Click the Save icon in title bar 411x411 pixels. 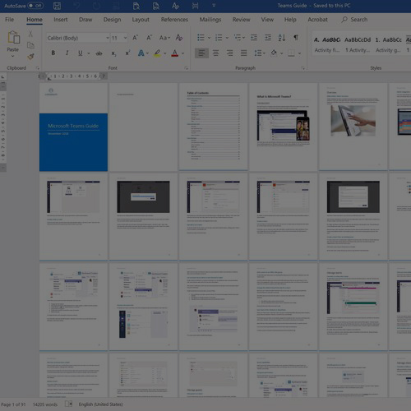(x=57, y=6)
